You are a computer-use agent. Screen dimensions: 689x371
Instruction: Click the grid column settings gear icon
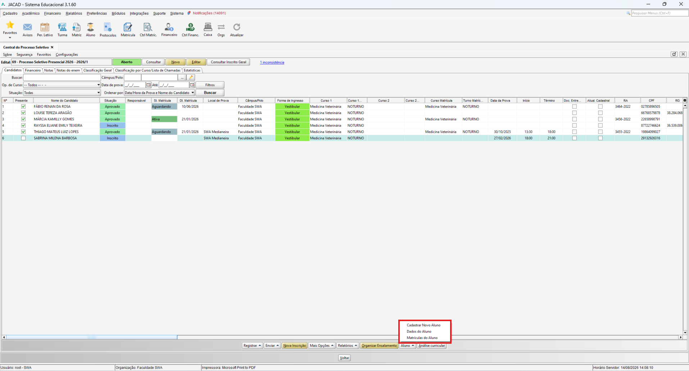pos(685,101)
